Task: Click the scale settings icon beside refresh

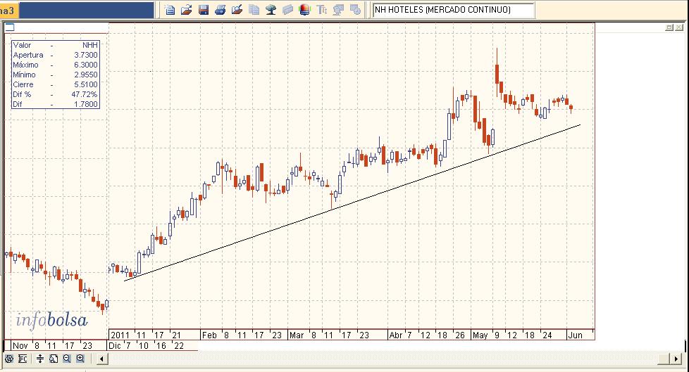Action: [x=23, y=359]
